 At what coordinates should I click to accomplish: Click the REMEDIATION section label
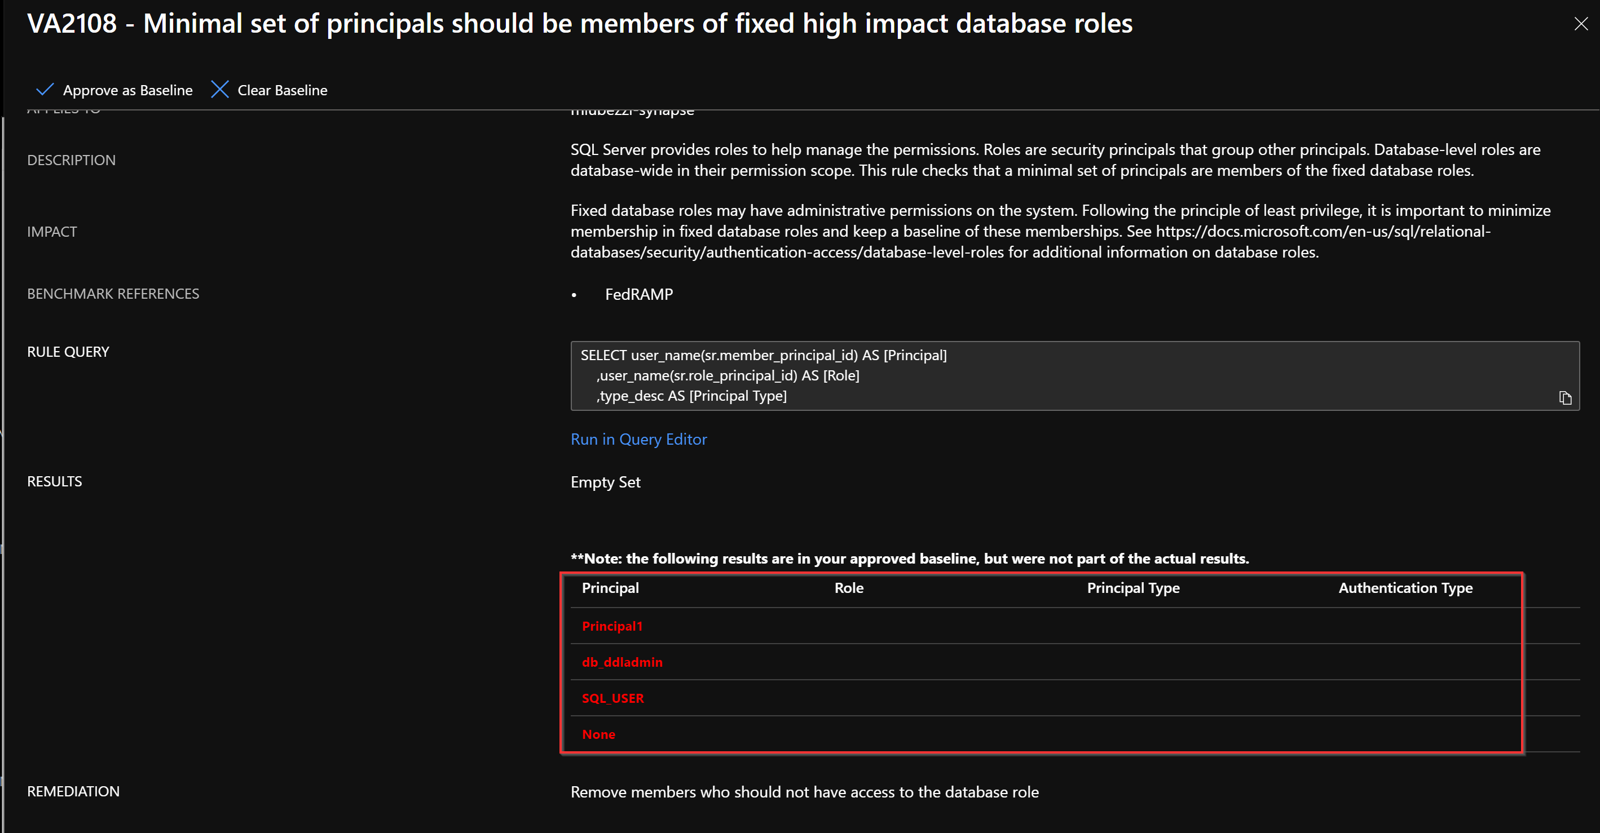(73, 791)
